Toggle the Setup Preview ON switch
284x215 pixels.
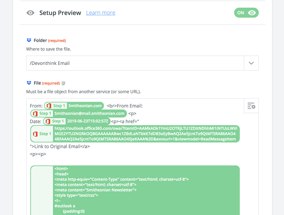coord(246,12)
